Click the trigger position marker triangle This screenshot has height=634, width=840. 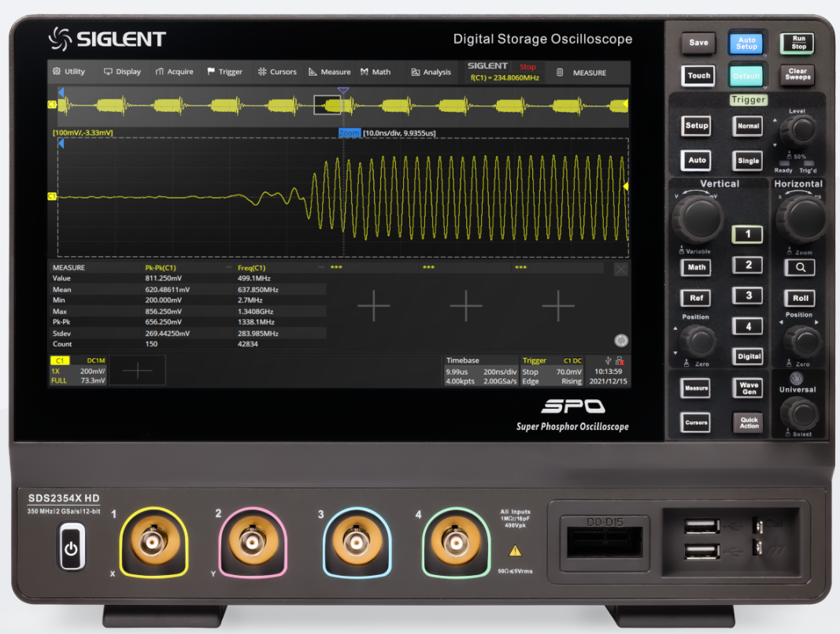[343, 91]
